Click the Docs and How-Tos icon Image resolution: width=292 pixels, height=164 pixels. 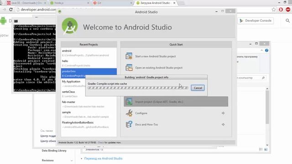(129, 124)
